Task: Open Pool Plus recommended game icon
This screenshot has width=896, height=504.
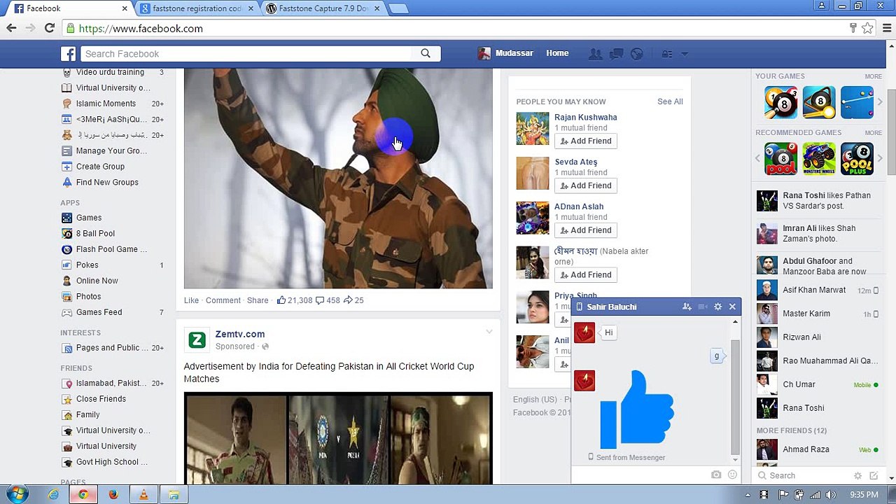Action: click(x=857, y=159)
